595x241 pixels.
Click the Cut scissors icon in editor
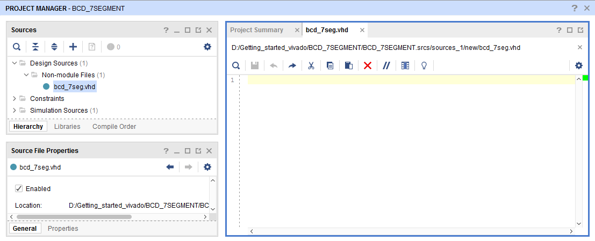[x=311, y=65]
